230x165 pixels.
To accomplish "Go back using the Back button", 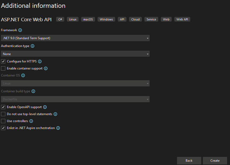I will (x=189, y=160).
